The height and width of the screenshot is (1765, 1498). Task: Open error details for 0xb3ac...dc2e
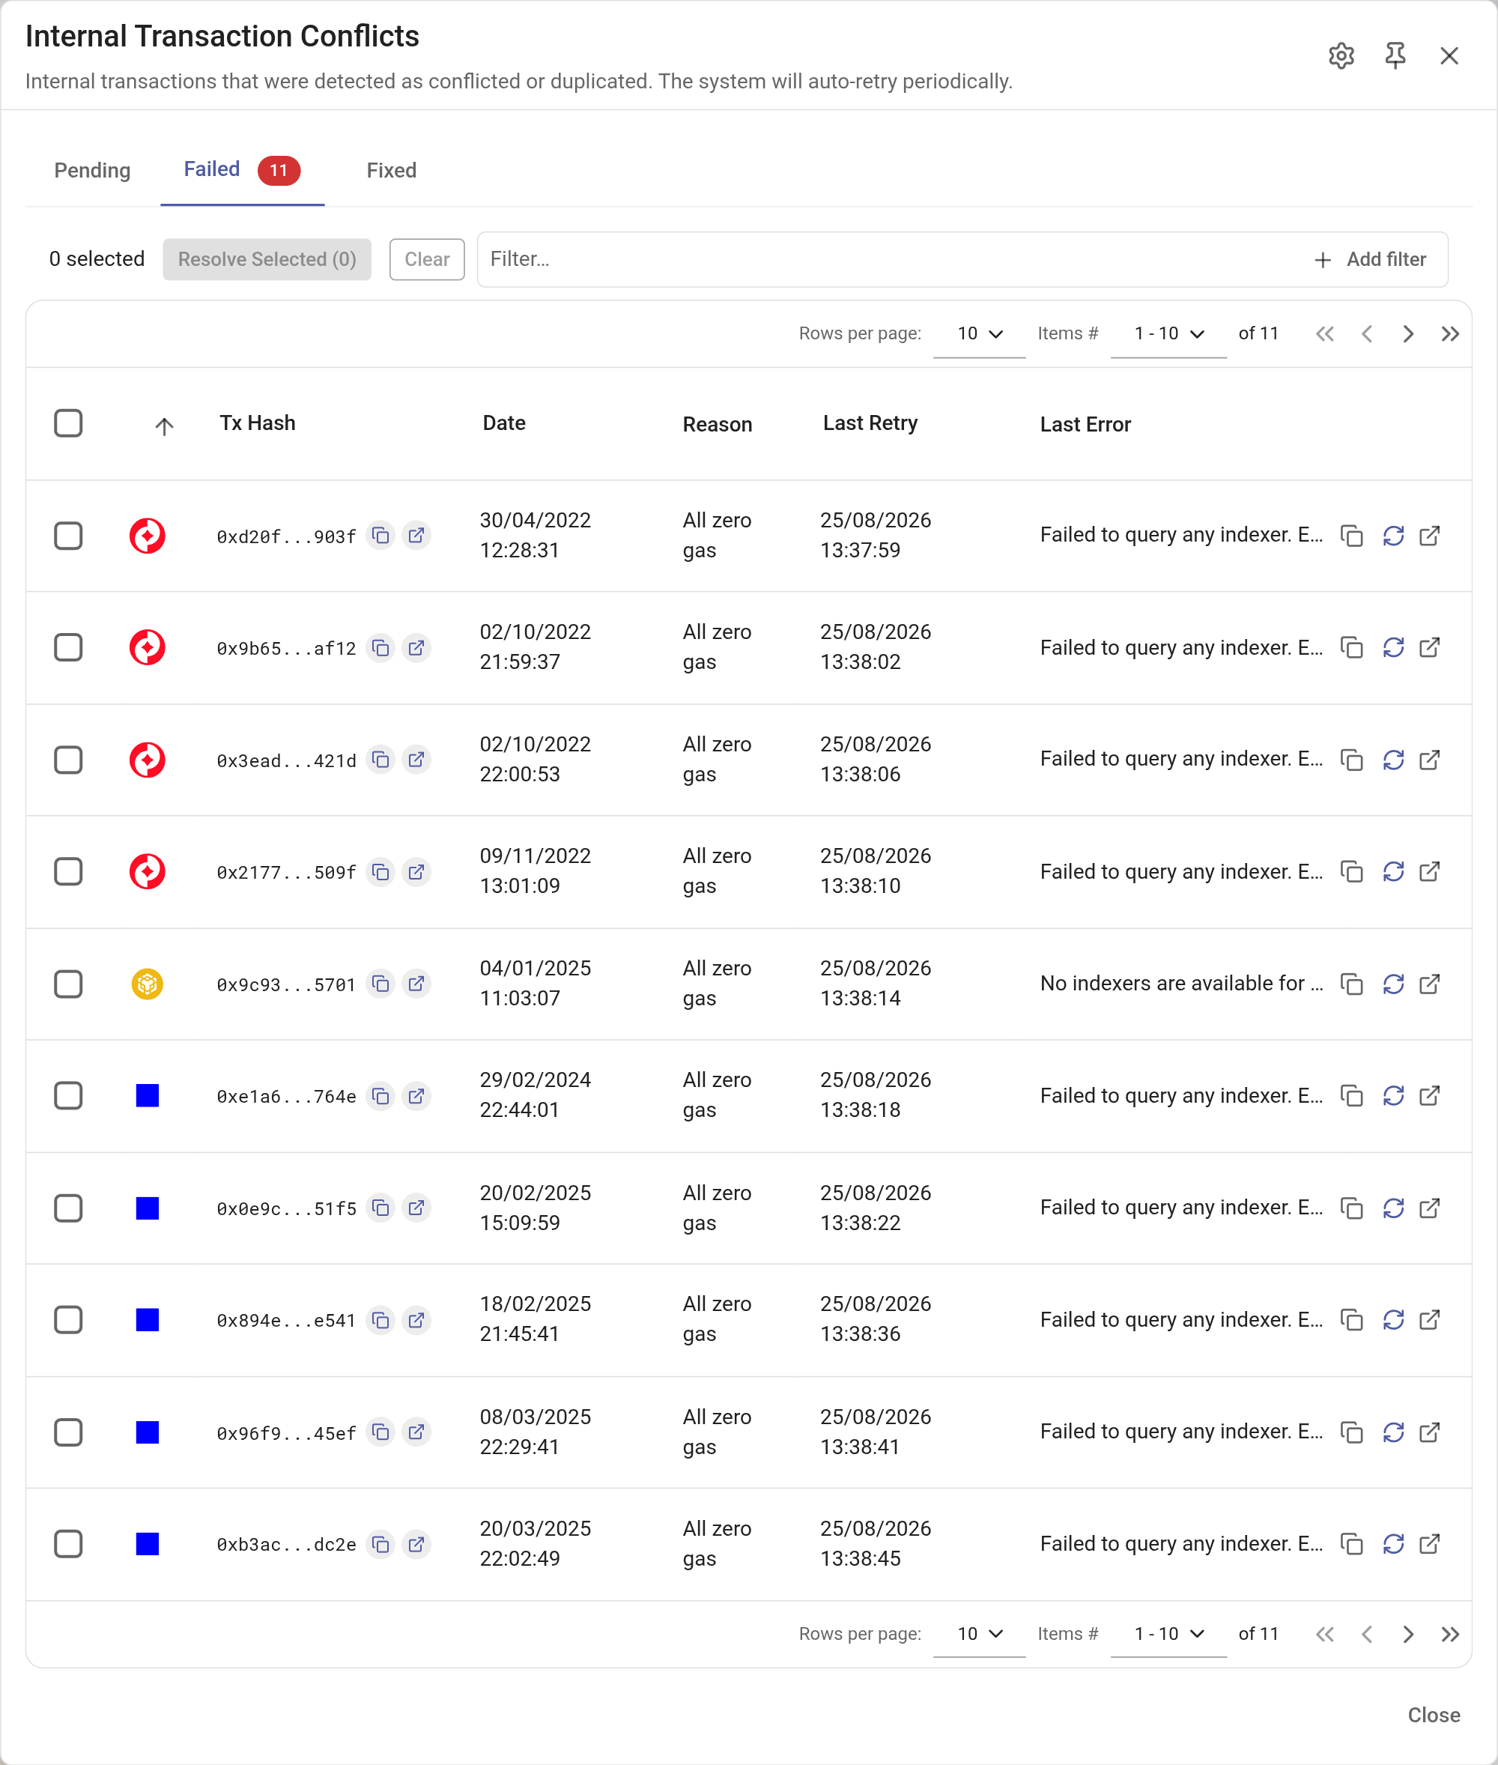point(1429,1543)
